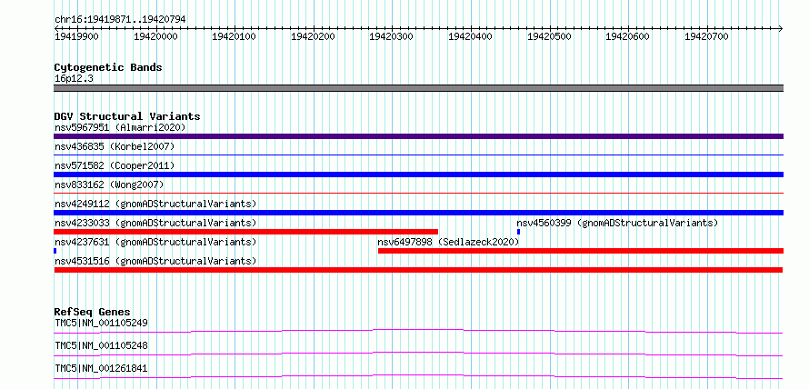The height and width of the screenshot is (389, 809).
Task: Click the thin red nsv833162 line
Action: pos(418,193)
